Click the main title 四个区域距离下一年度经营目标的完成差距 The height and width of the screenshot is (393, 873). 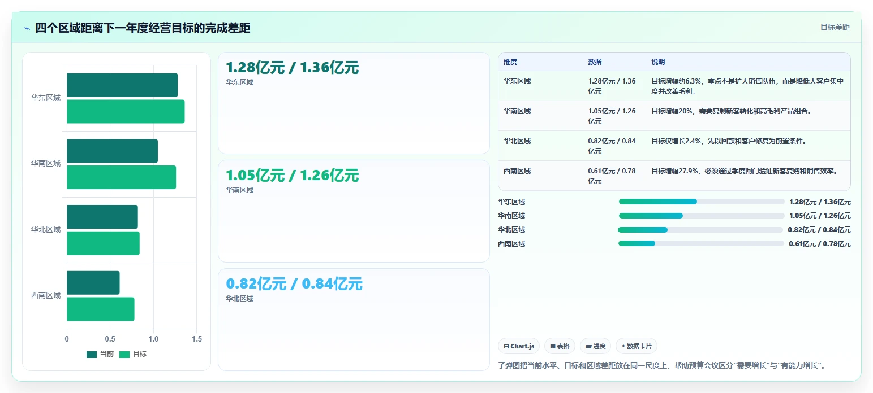[143, 28]
